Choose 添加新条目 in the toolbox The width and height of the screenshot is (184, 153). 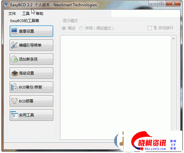pyautogui.click(x=31, y=59)
